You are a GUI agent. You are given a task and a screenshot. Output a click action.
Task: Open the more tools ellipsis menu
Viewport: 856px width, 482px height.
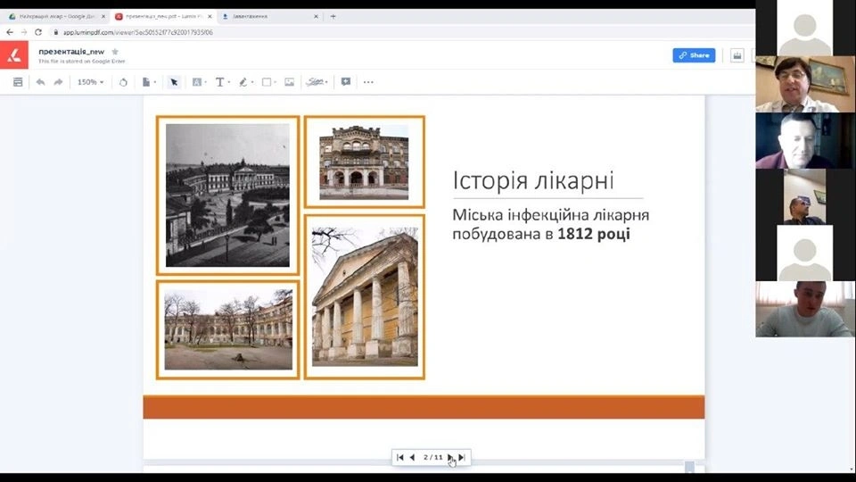click(x=368, y=82)
